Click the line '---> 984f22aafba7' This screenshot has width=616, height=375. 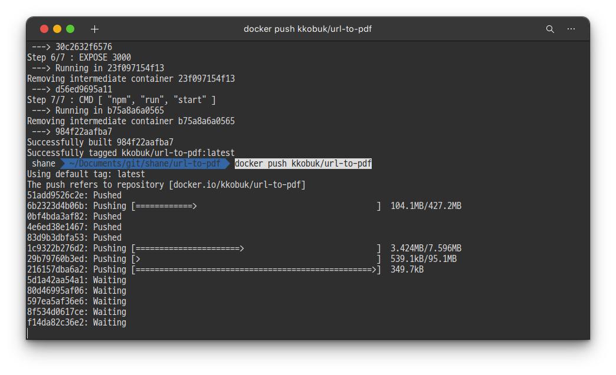pyautogui.click(x=72, y=132)
